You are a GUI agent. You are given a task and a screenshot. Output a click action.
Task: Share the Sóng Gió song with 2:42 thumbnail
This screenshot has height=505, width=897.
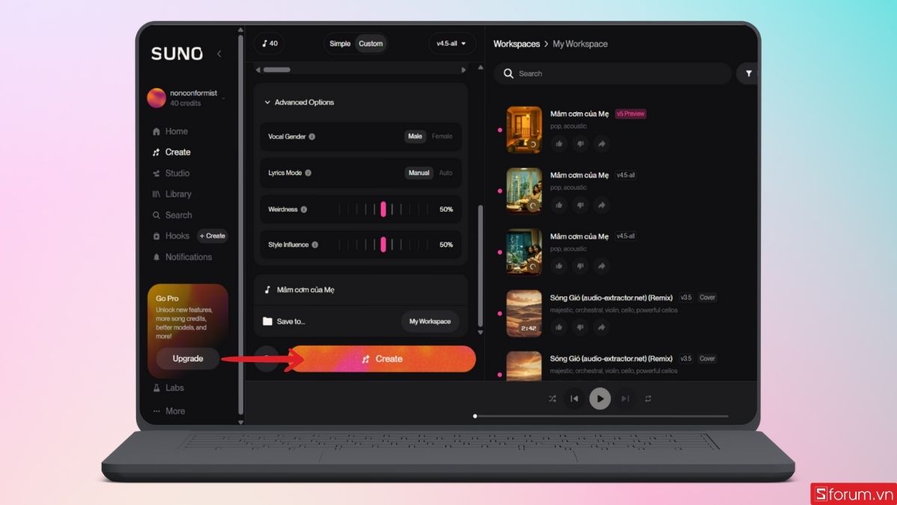coord(602,327)
